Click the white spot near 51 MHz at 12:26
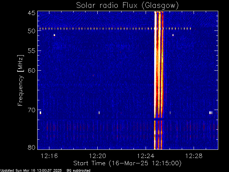229x172 pixels. [173, 35]
